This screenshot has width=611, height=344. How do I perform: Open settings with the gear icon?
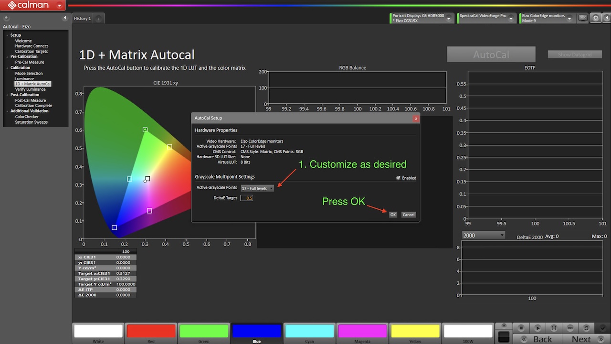tap(596, 18)
